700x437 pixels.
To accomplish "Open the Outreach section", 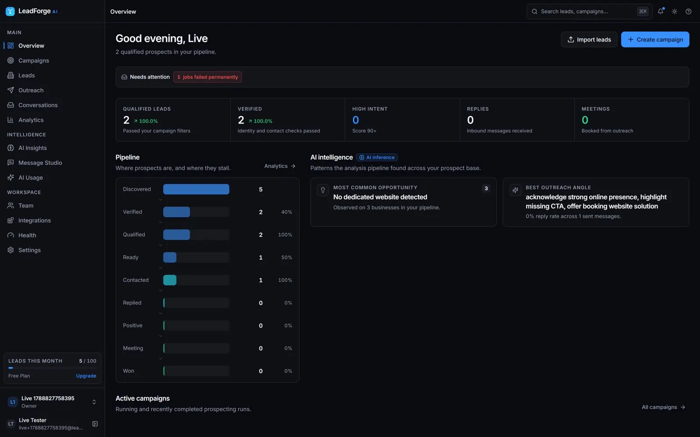I will pos(52,90).
